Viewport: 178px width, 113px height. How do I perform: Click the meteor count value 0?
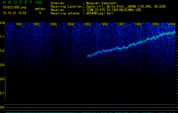click(x=40, y=13)
